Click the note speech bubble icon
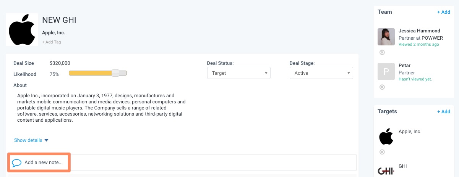Viewport: 459px width, 177px height. (x=16, y=163)
